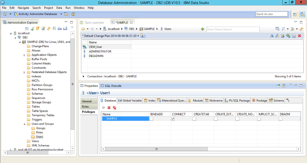
Task: Switch to SQL Results tab
Action: tap(111, 86)
